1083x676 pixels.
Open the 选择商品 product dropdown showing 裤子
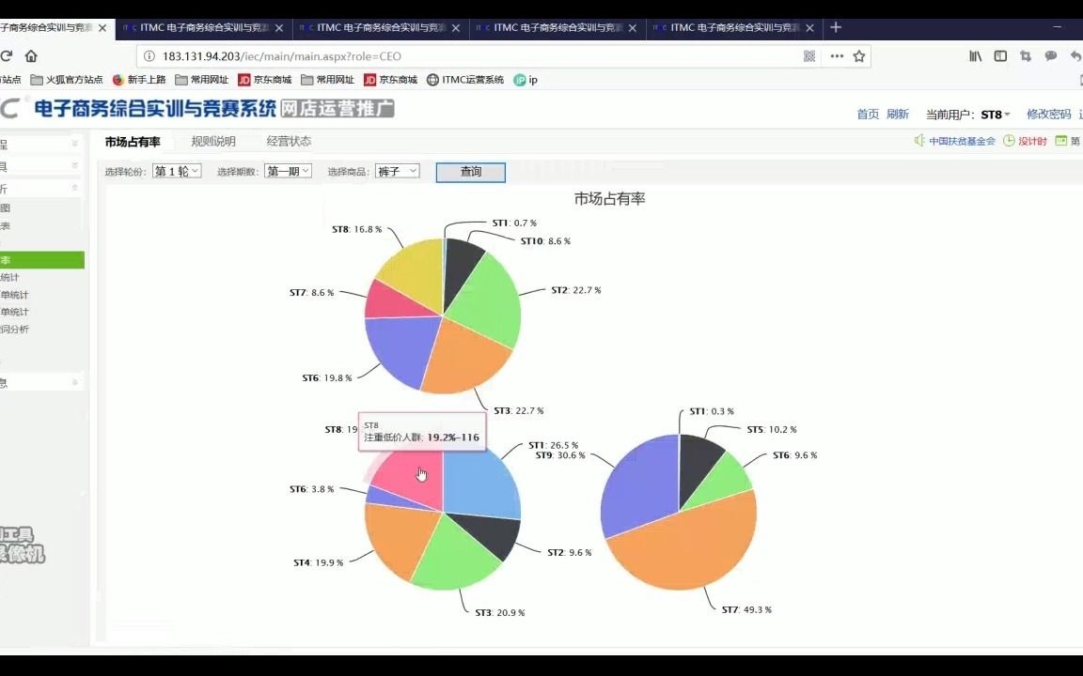coord(397,171)
